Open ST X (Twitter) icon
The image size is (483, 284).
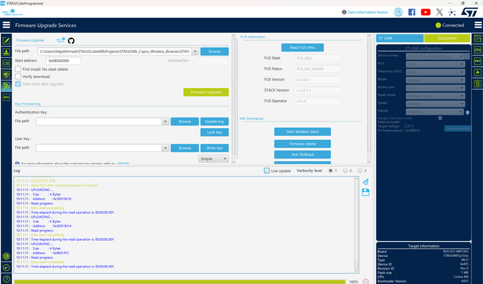(439, 12)
